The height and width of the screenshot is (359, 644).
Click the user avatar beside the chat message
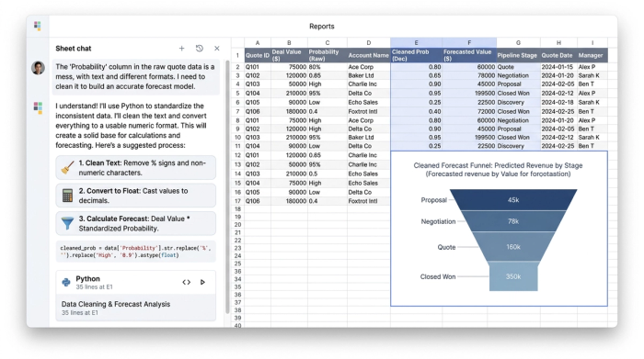(x=39, y=68)
